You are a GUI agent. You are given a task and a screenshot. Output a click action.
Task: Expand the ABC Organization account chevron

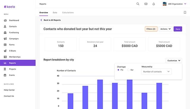[x=185, y=4]
